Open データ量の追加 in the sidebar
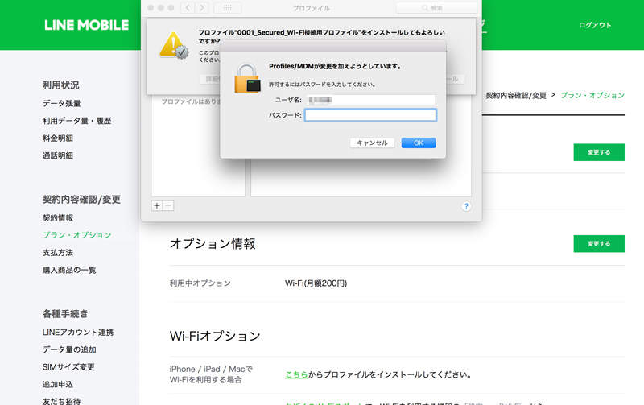644x405 pixels. (x=69, y=349)
